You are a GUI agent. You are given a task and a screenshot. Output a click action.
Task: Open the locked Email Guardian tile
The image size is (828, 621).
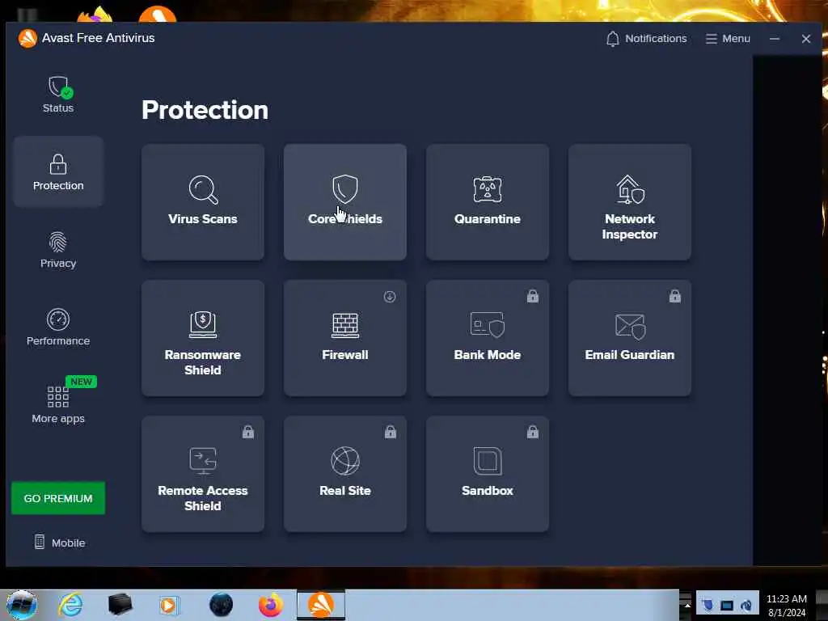629,338
